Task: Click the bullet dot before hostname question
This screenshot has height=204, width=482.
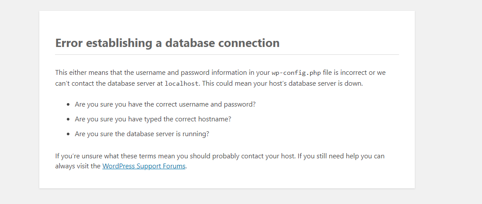Action: coord(68,119)
